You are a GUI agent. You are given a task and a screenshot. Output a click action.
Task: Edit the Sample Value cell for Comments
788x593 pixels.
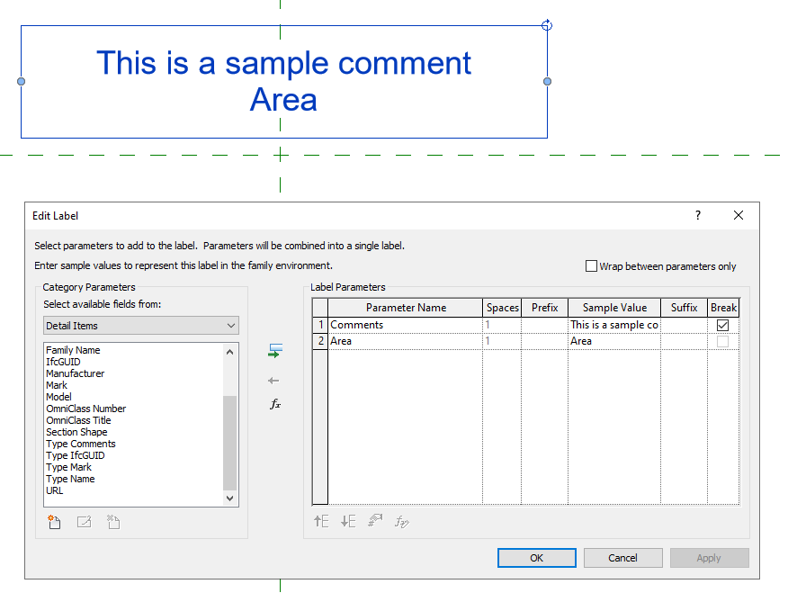[614, 325]
